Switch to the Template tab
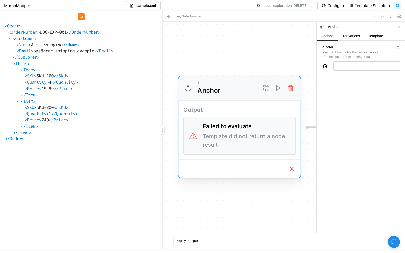405x253 pixels. coord(376,36)
